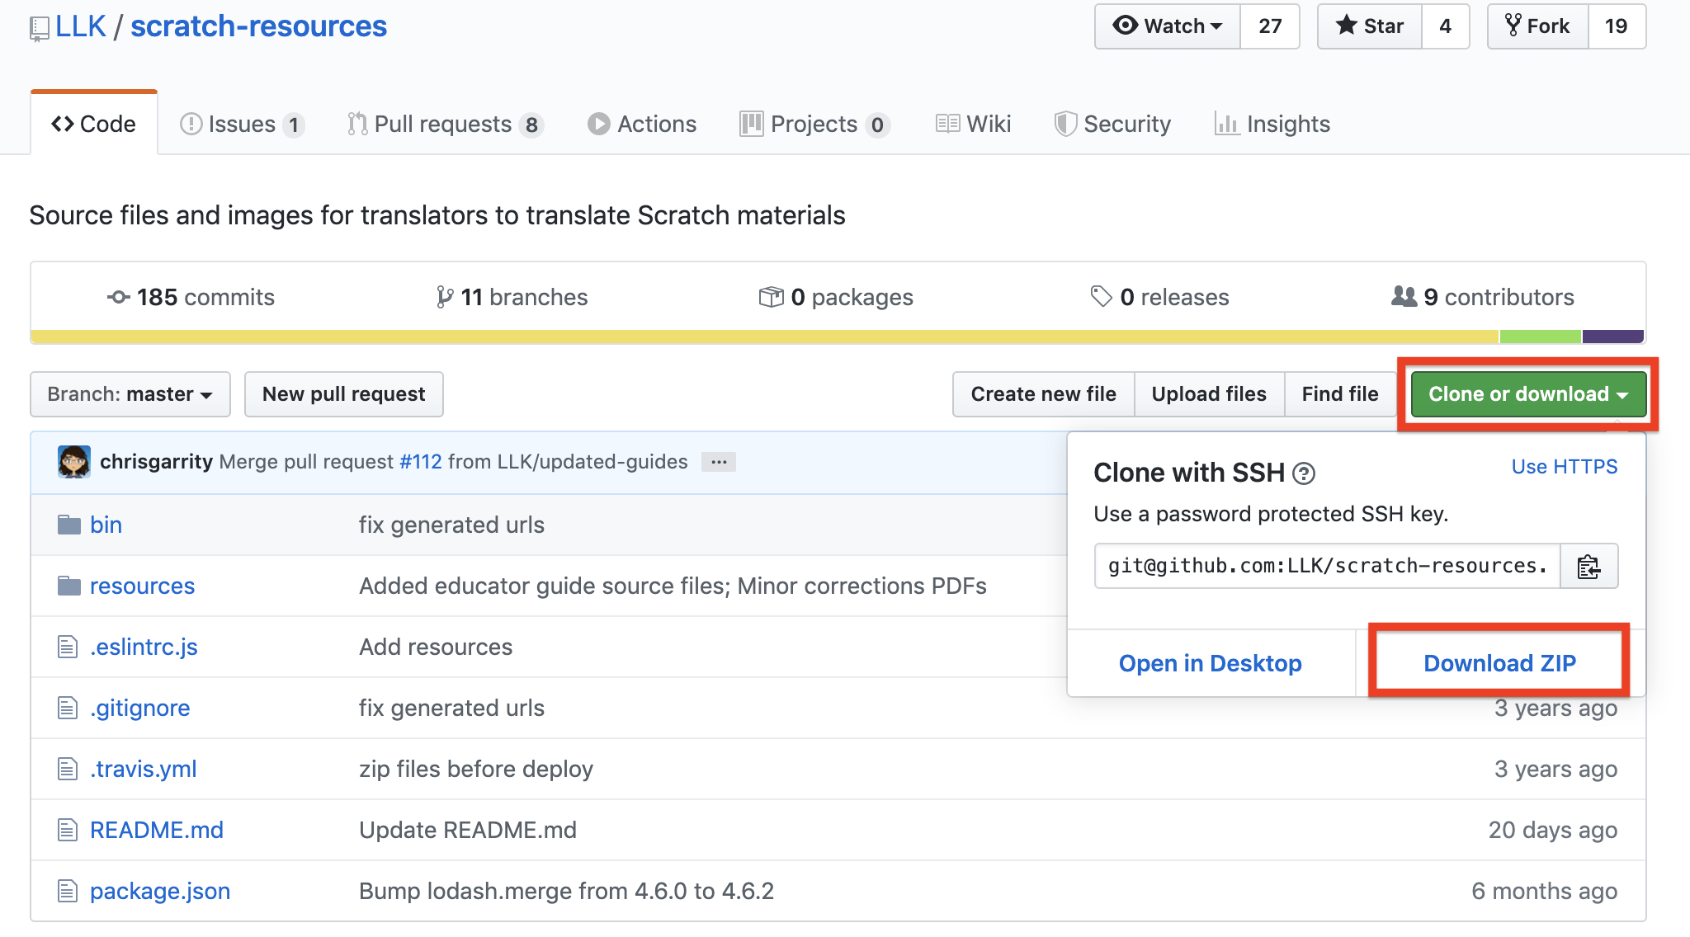Click chrisgarrity's avatar image
The height and width of the screenshot is (937, 1690).
pyautogui.click(x=74, y=462)
